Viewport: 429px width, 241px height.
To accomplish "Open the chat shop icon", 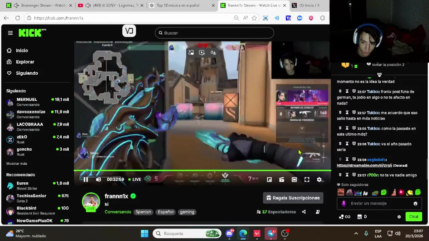I will (359, 217).
